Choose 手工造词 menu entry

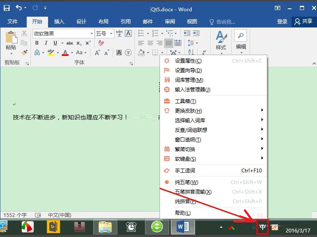[x=213, y=171]
